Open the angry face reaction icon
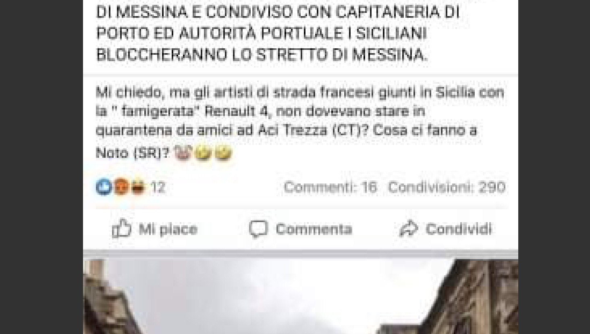This screenshot has height=334, width=590. [x=121, y=187]
